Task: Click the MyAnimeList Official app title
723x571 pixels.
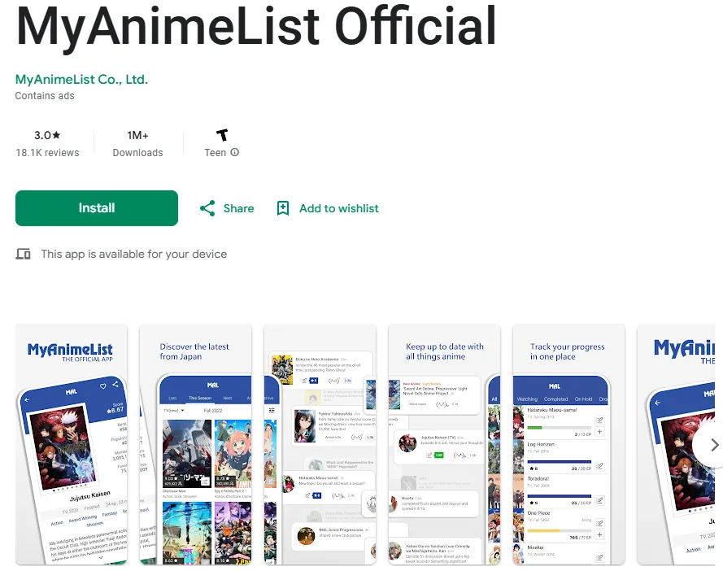Action: pyautogui.click(x=256, y=26)
